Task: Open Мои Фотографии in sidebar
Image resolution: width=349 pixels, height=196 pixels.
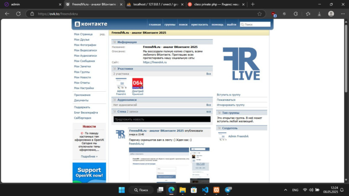Action: click(85, 45)
